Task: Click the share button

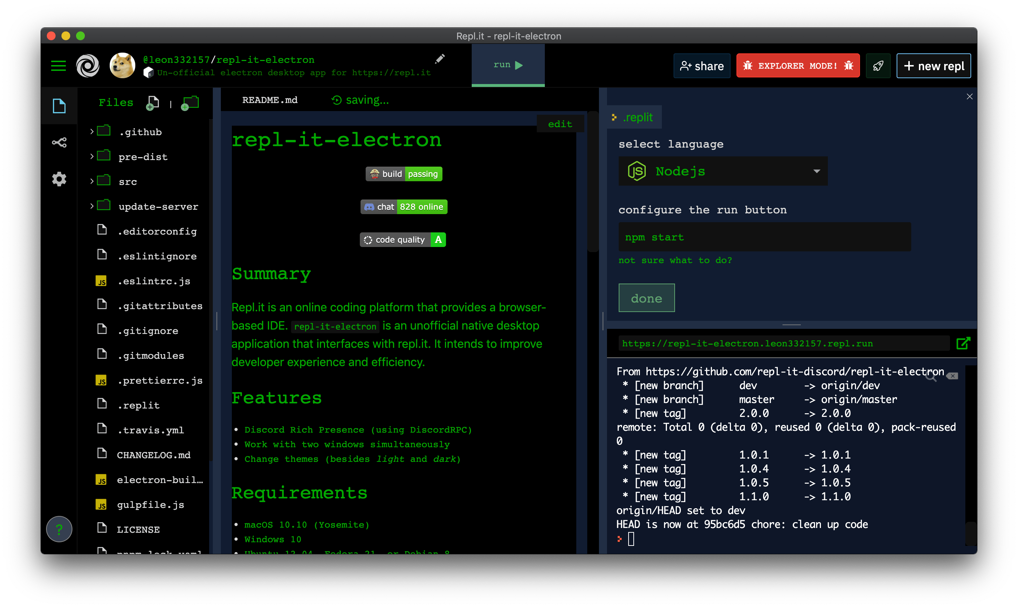Action: (701, 66)
